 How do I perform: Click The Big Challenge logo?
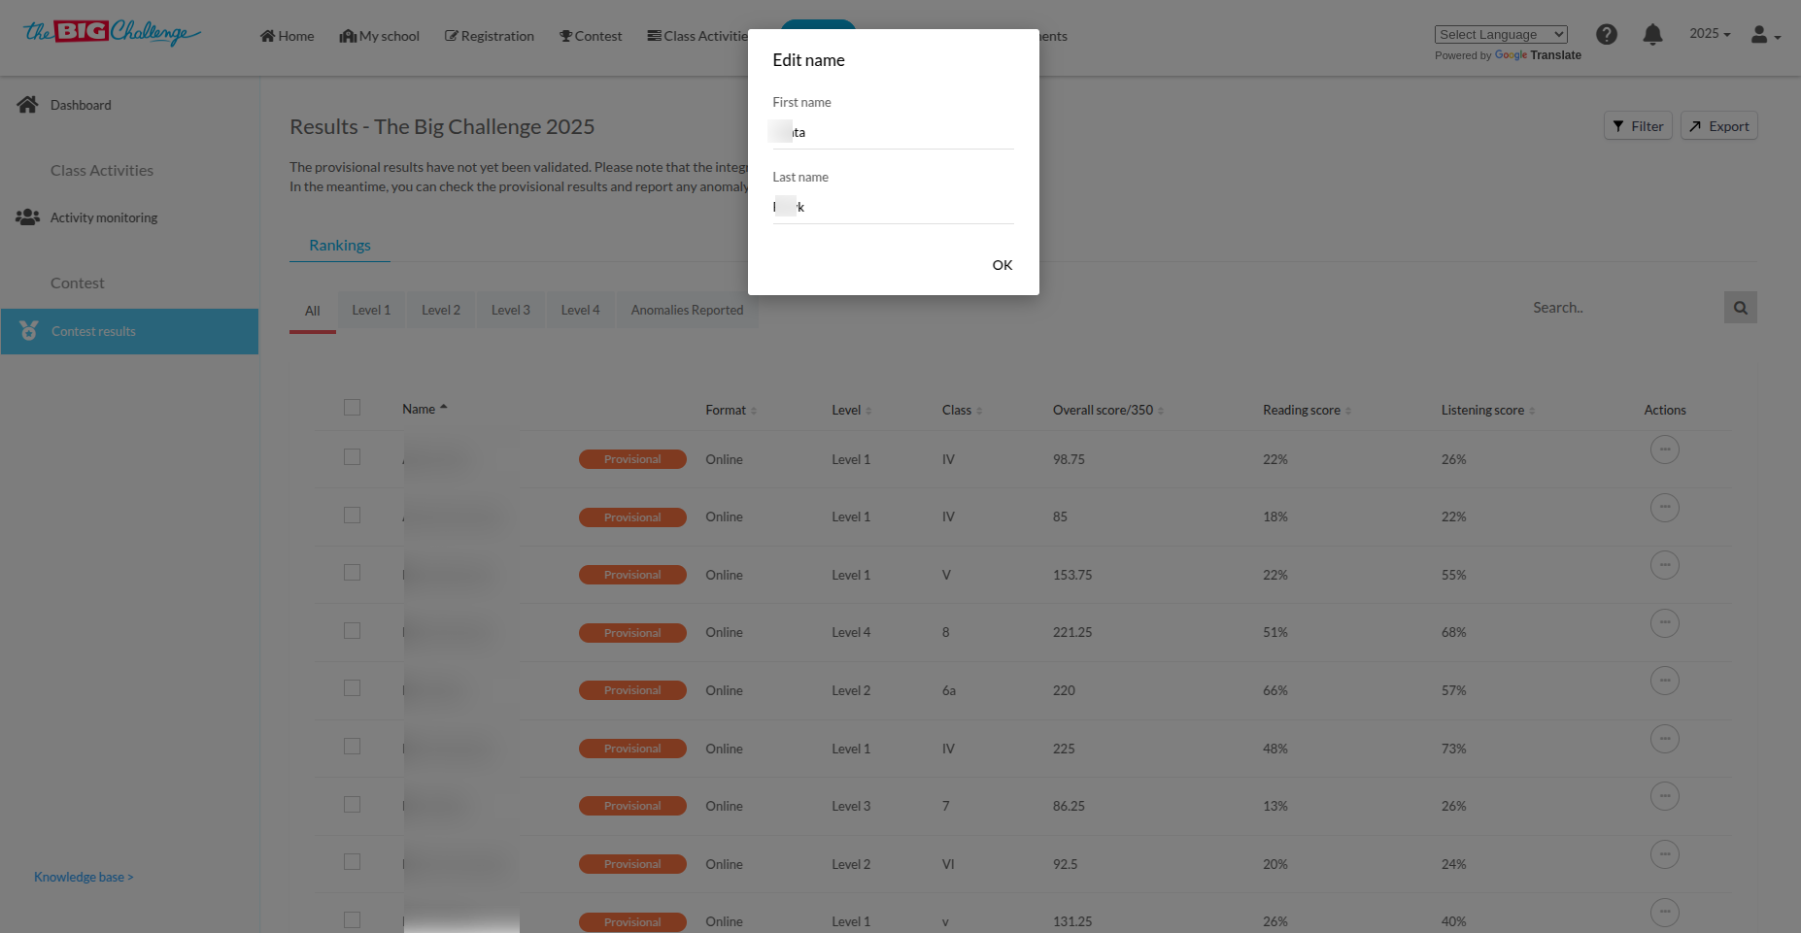[x=112, y=33]
